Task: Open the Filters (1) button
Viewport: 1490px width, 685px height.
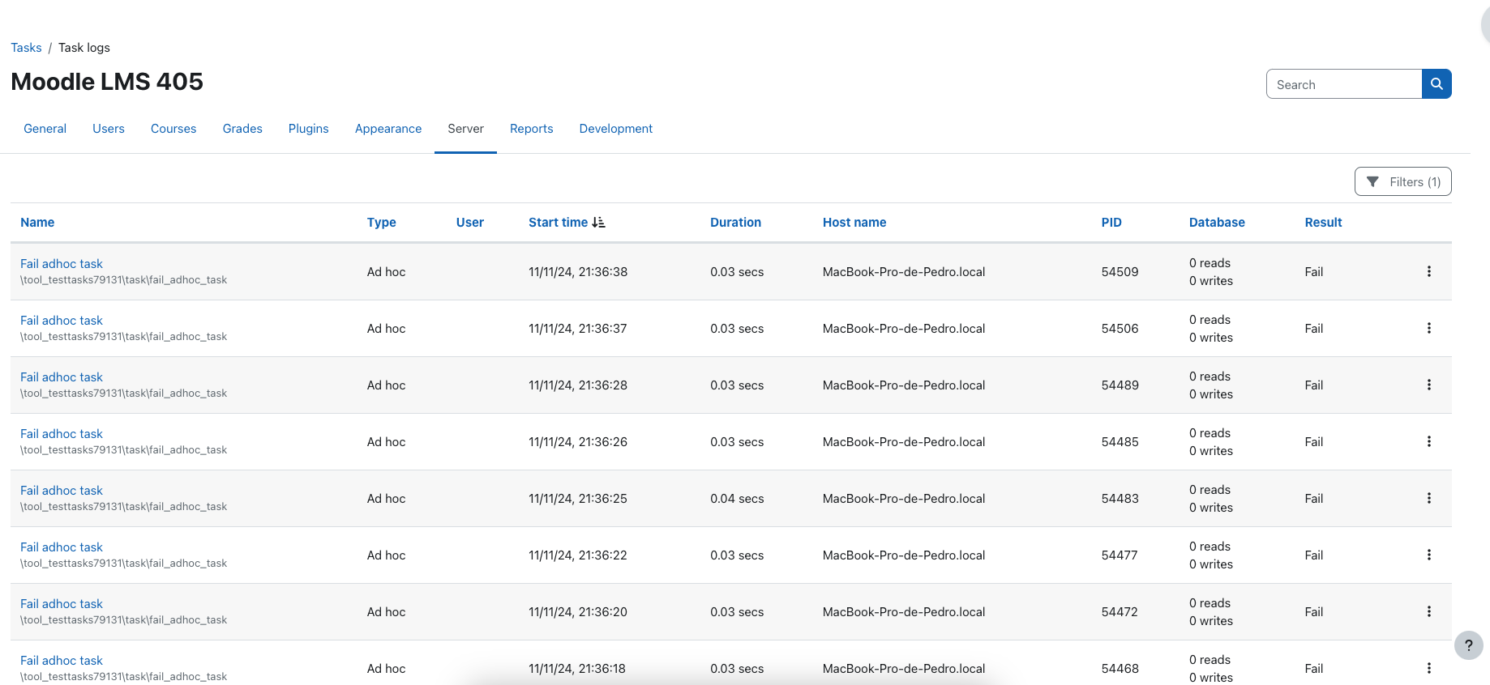Action: [1402, 181]
